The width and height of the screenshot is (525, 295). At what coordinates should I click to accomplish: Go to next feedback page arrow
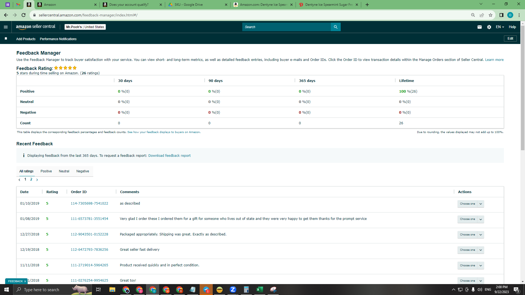[x=37, y=180]
